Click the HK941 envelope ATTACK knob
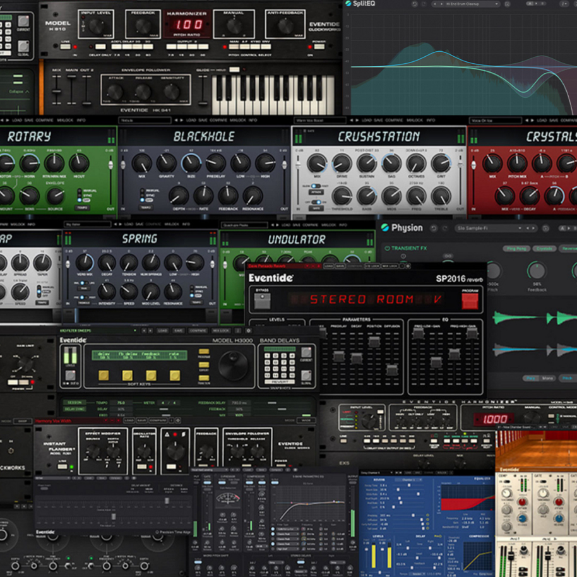Screen dimensions: 577x577 point(114,92)
